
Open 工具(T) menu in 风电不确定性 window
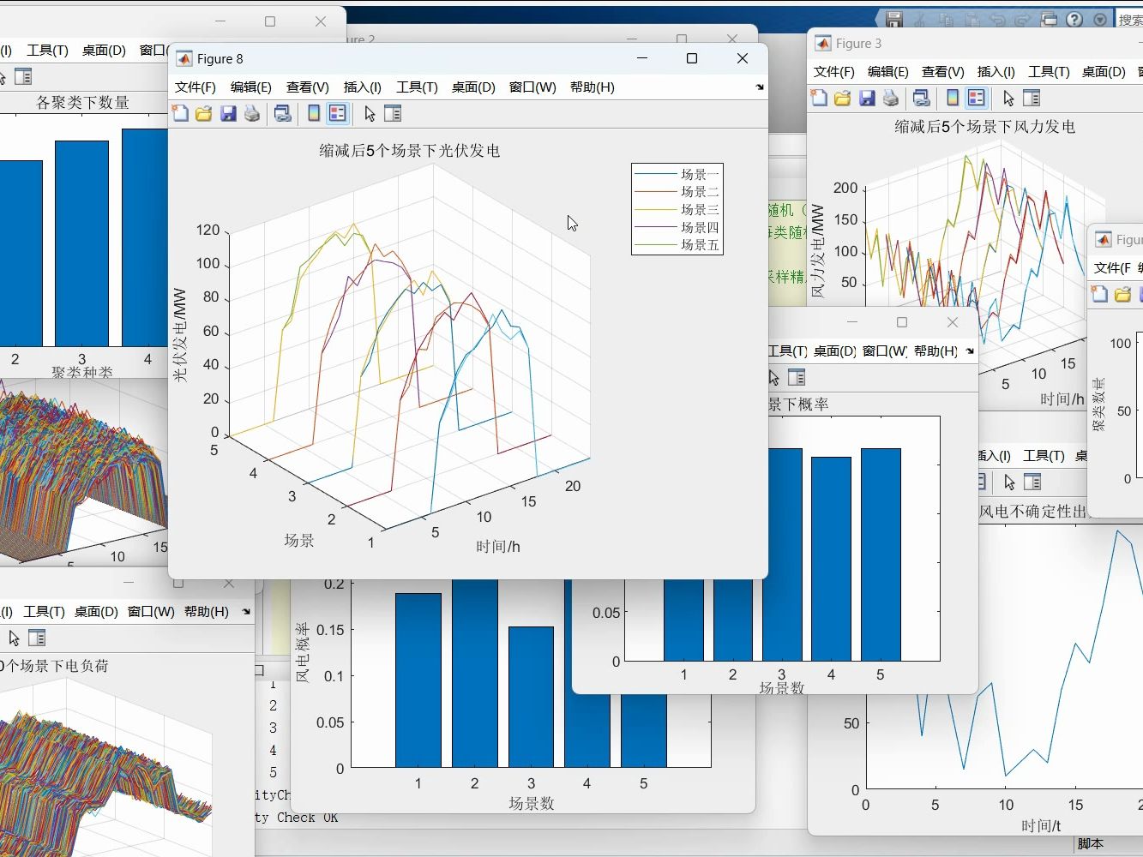click(x=1044, y=456)
